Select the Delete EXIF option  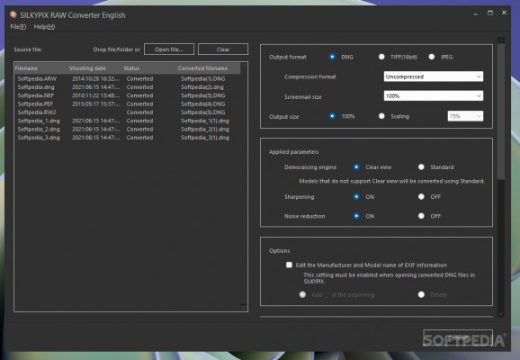tap(421, 294)
